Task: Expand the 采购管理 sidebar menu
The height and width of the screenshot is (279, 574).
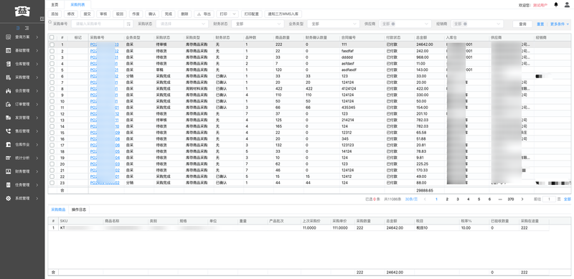Action: [x=22, y=77]
